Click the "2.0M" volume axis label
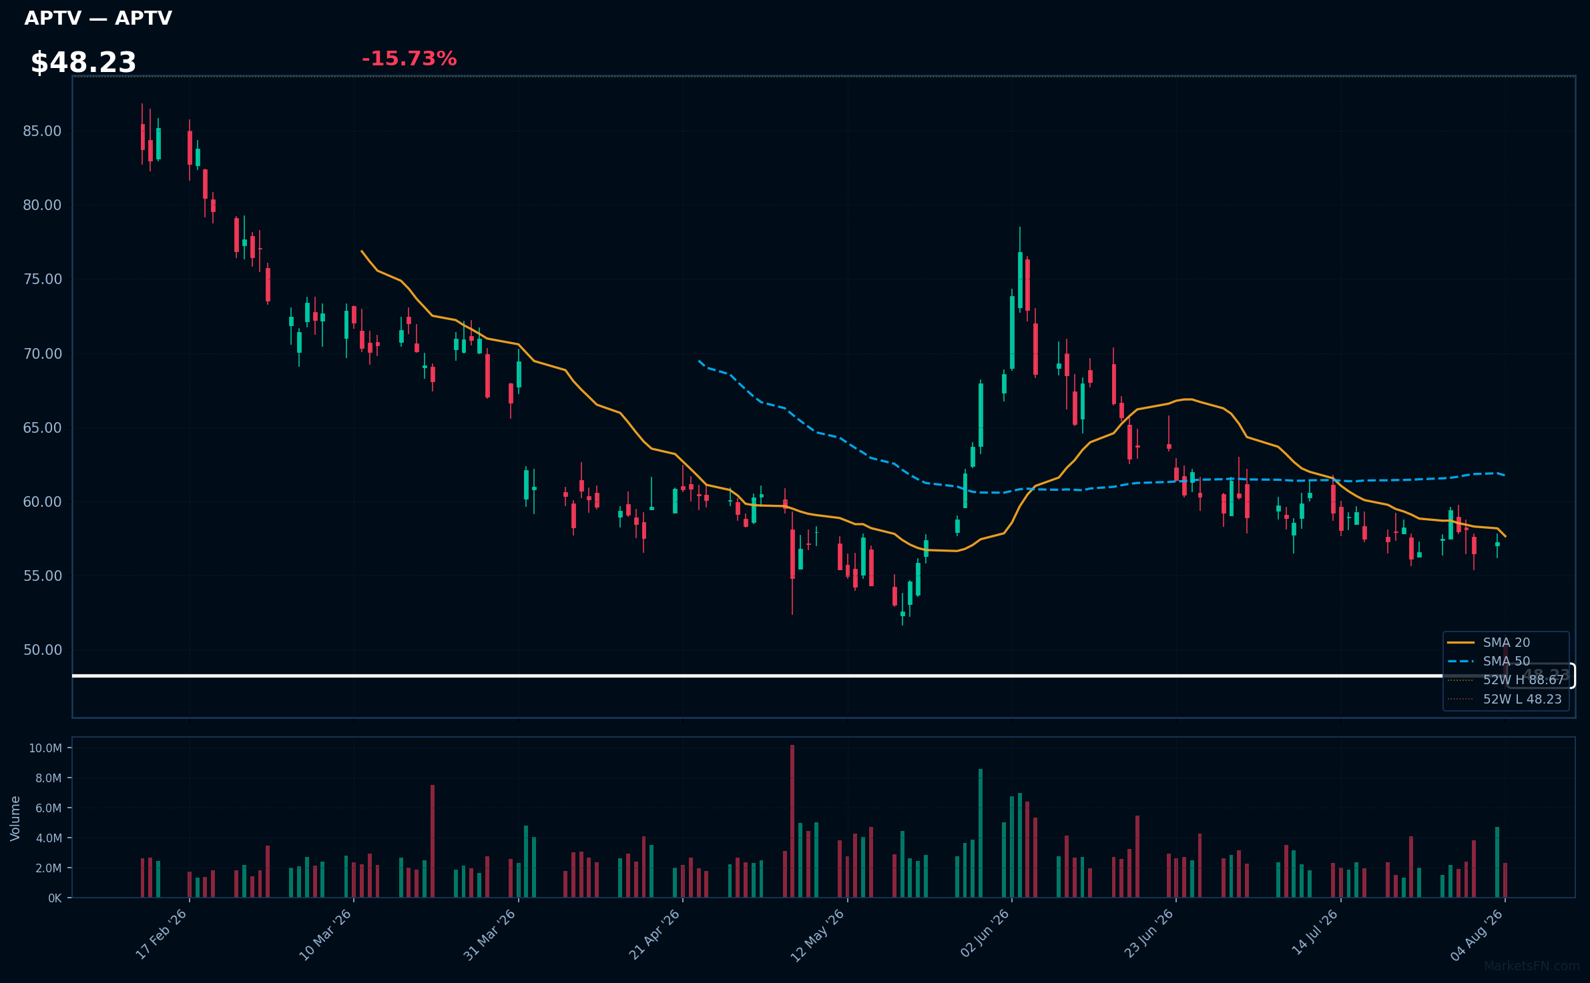 [49, 868]
